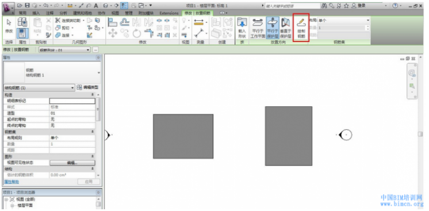This screenshot has height=211, width=429.
Task: Click the 登录 sign-in button
Action: pyautogui.click(x=359, y=5)
